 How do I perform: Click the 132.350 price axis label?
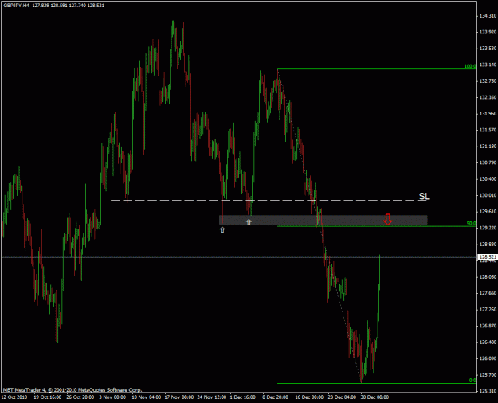pyautogui.click(x=488, y=97)
